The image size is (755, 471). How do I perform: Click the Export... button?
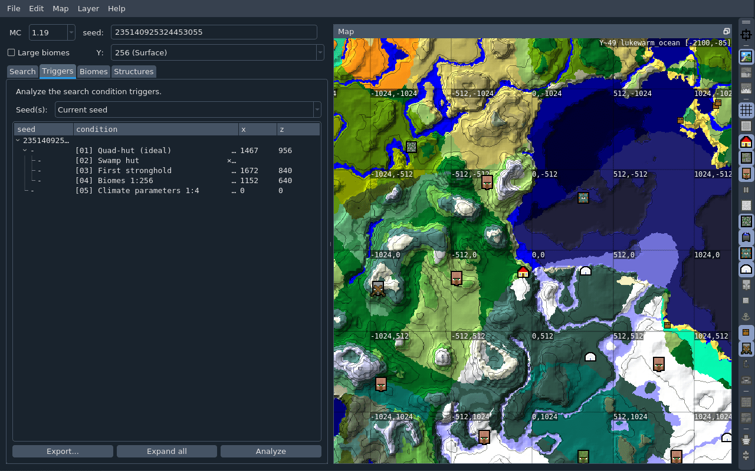pos(63,451)
